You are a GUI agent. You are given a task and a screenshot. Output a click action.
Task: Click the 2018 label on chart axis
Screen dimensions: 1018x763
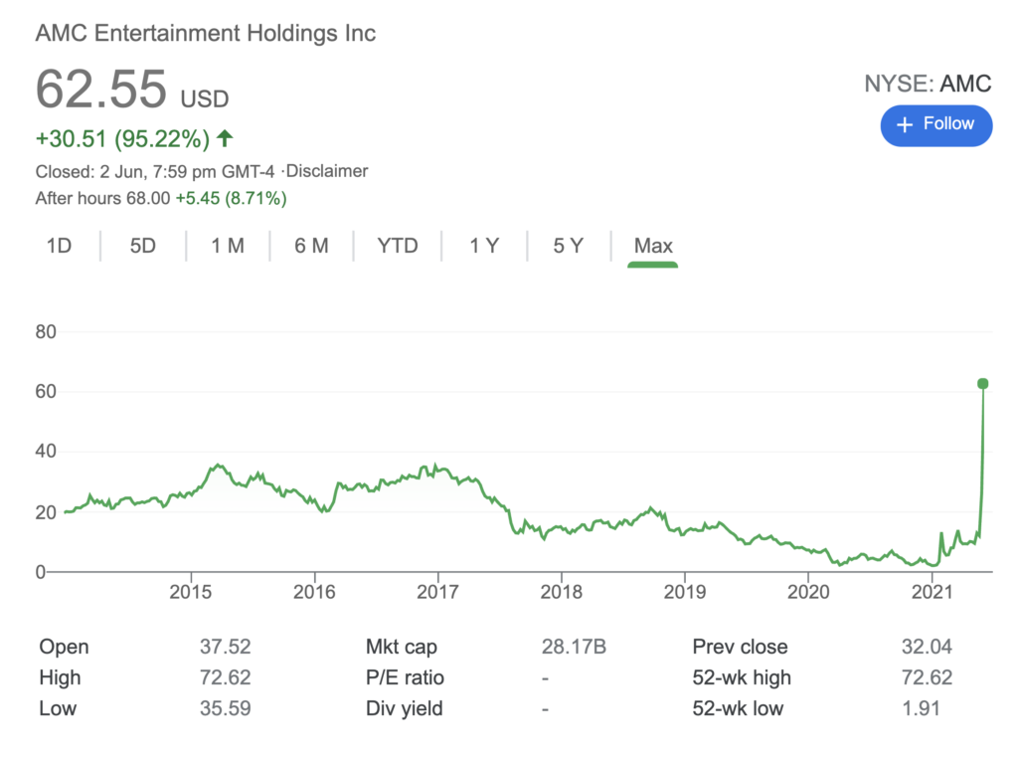(x=562, y=592)
